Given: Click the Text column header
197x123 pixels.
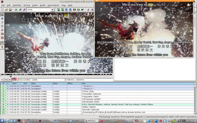Looking at the screenshot, I should pyautogui.click(x=138, y=83).
